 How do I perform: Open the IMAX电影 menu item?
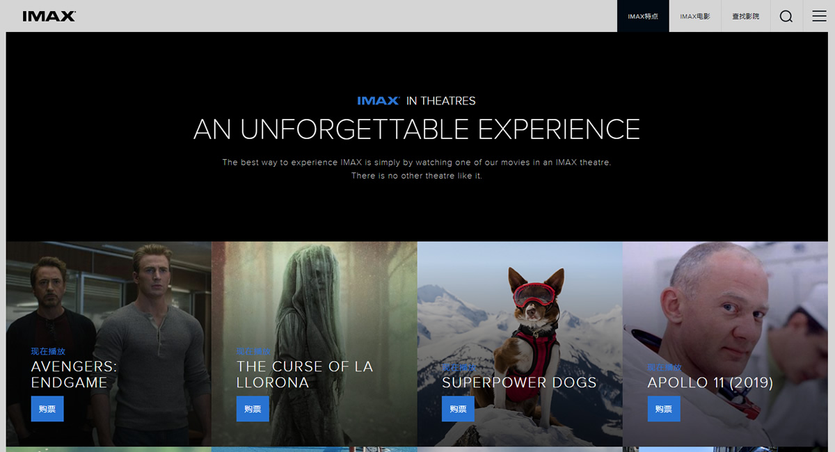pyautogui.click(x=695, y=16)
